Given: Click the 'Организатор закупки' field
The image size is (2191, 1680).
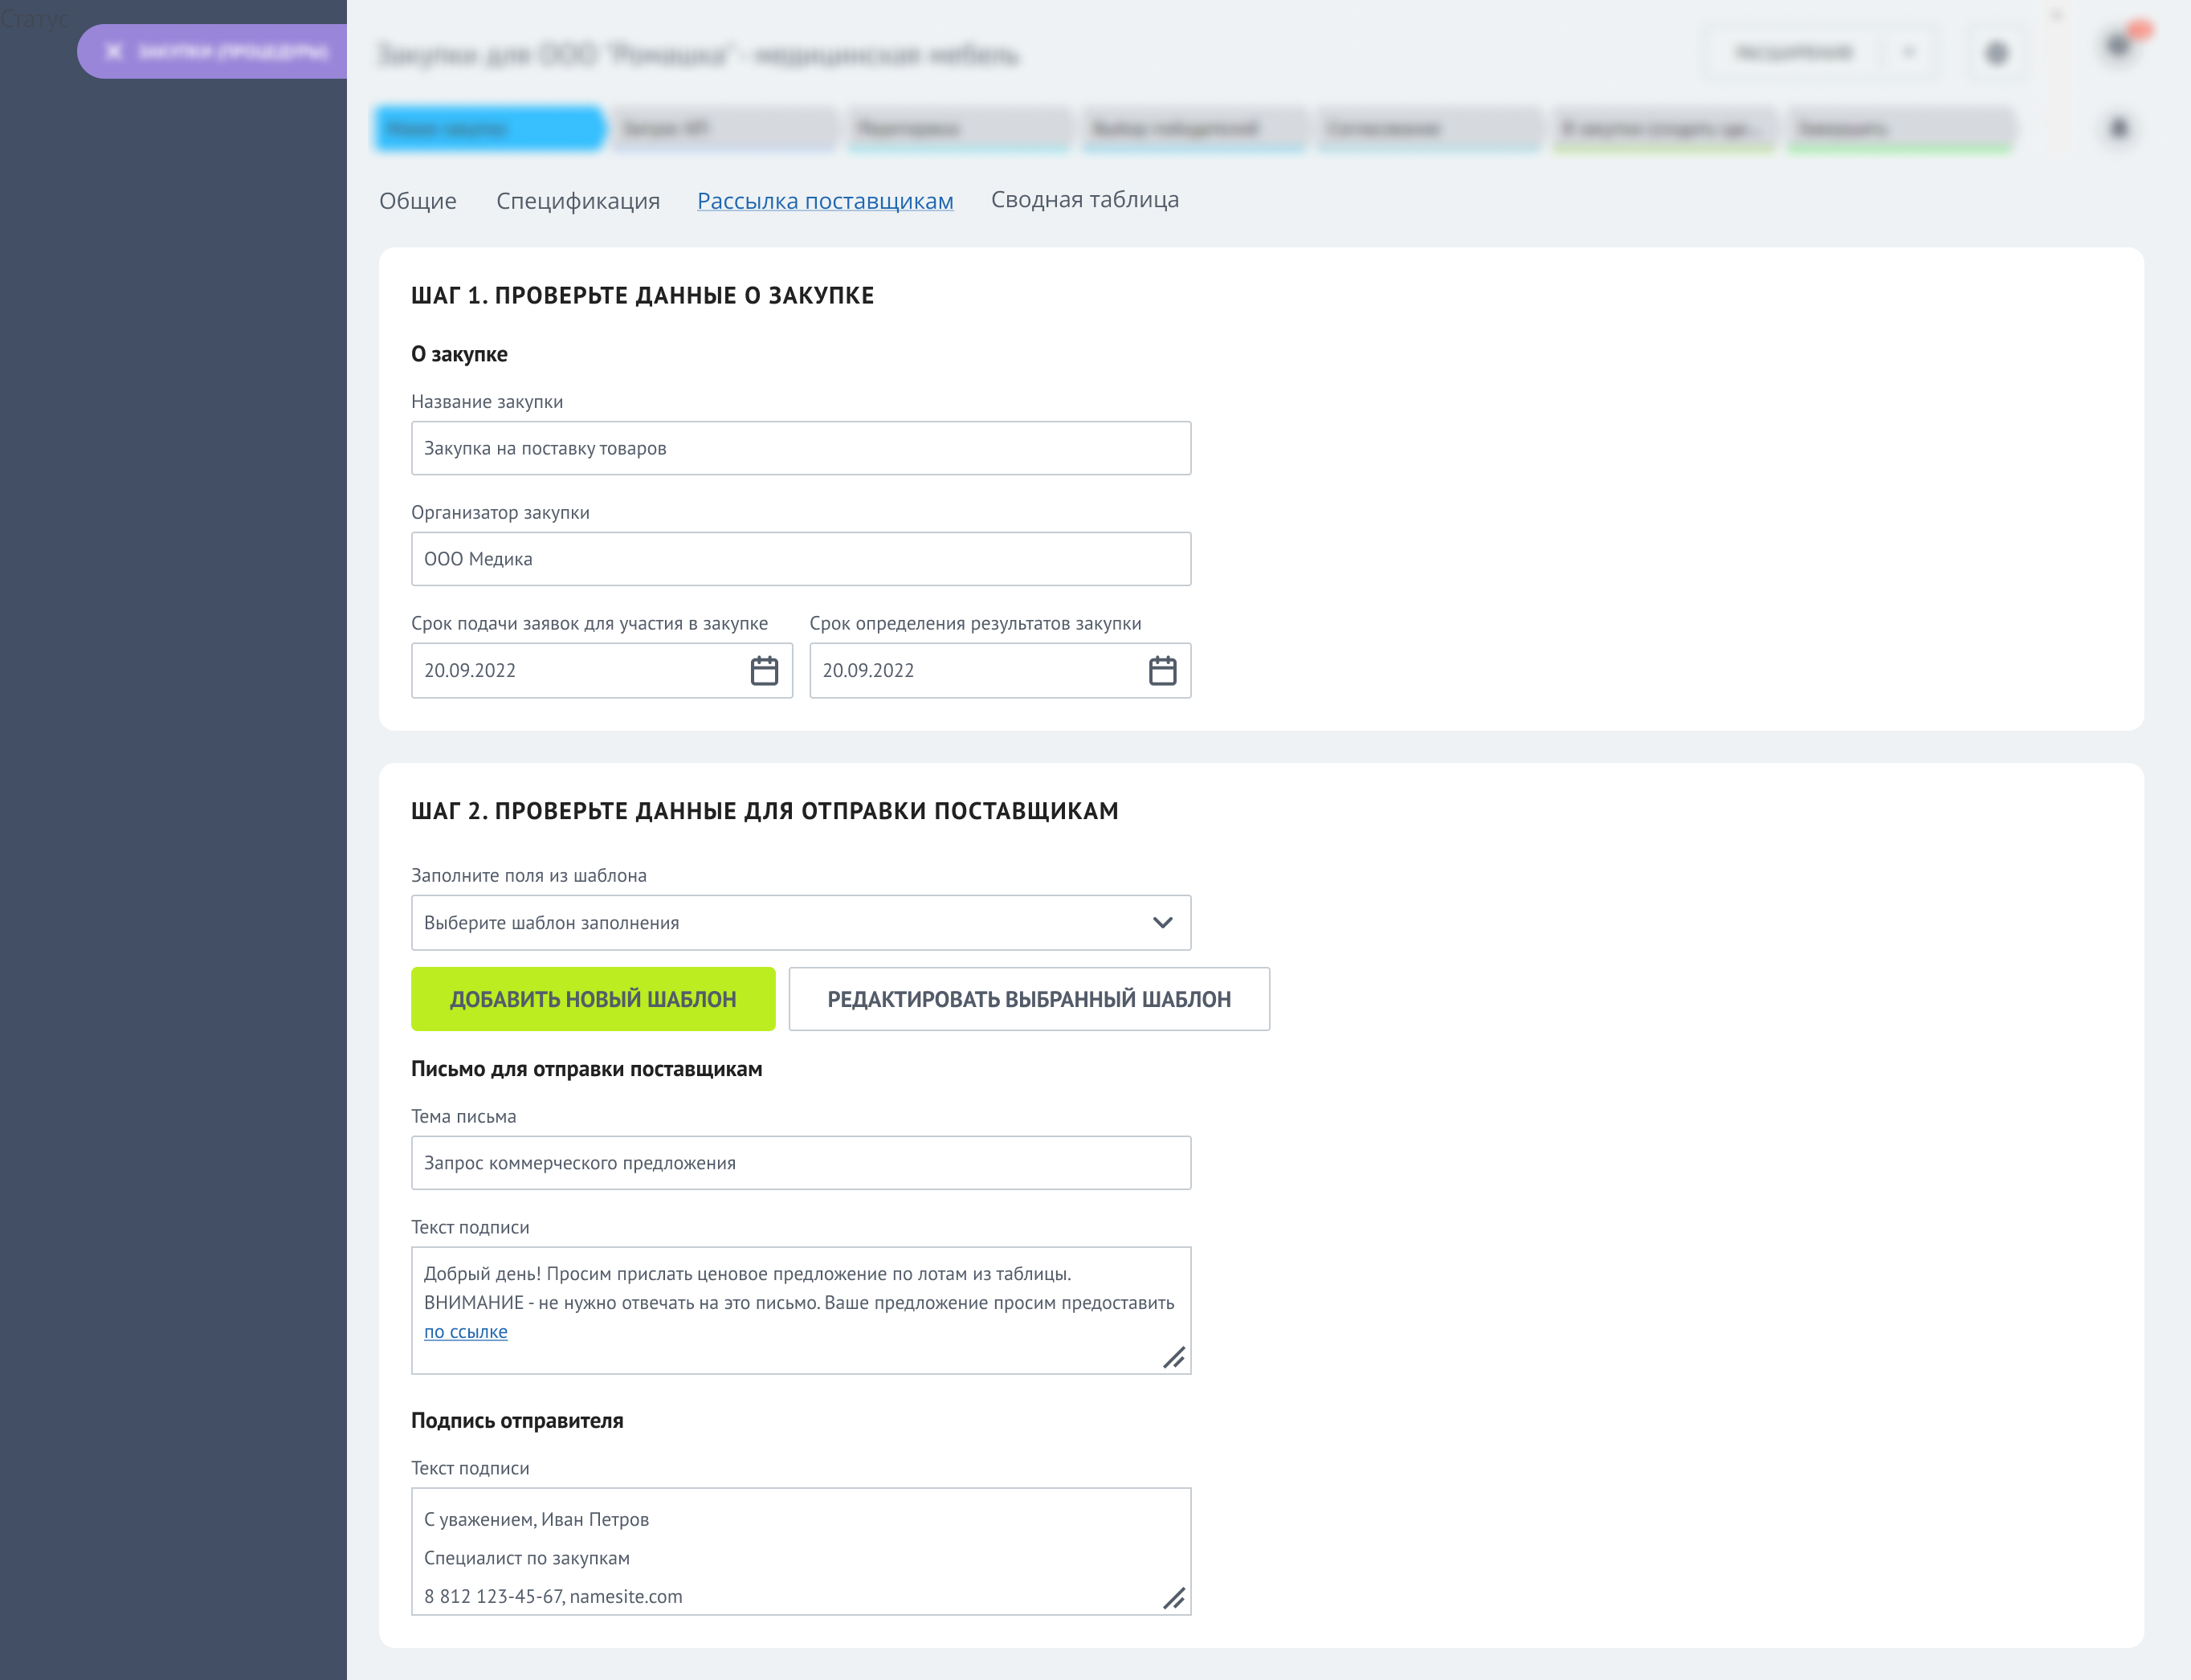Looking at the screenshot, I should point(800,559).
